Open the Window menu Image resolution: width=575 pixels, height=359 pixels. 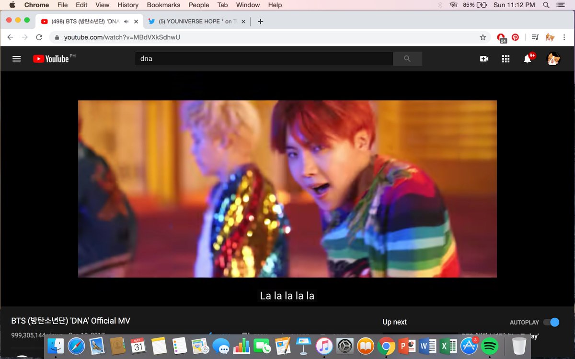[248, 5]
